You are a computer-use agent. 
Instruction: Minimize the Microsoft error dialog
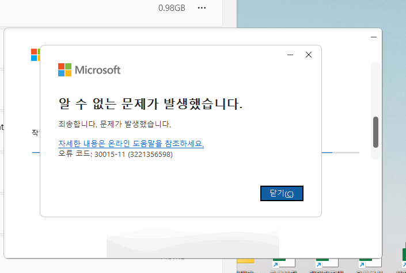click(x=290, y=55)
